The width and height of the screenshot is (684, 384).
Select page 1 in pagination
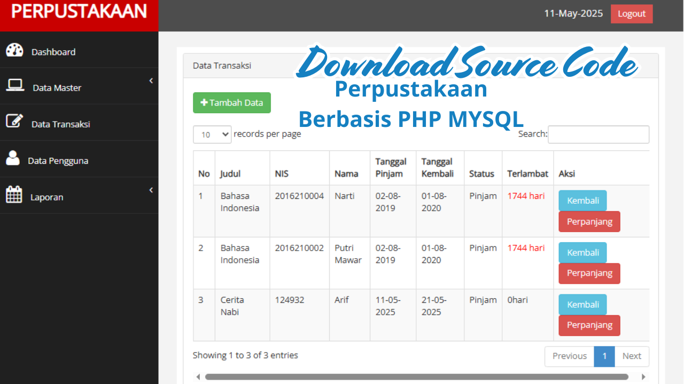[x=604, y=356]
